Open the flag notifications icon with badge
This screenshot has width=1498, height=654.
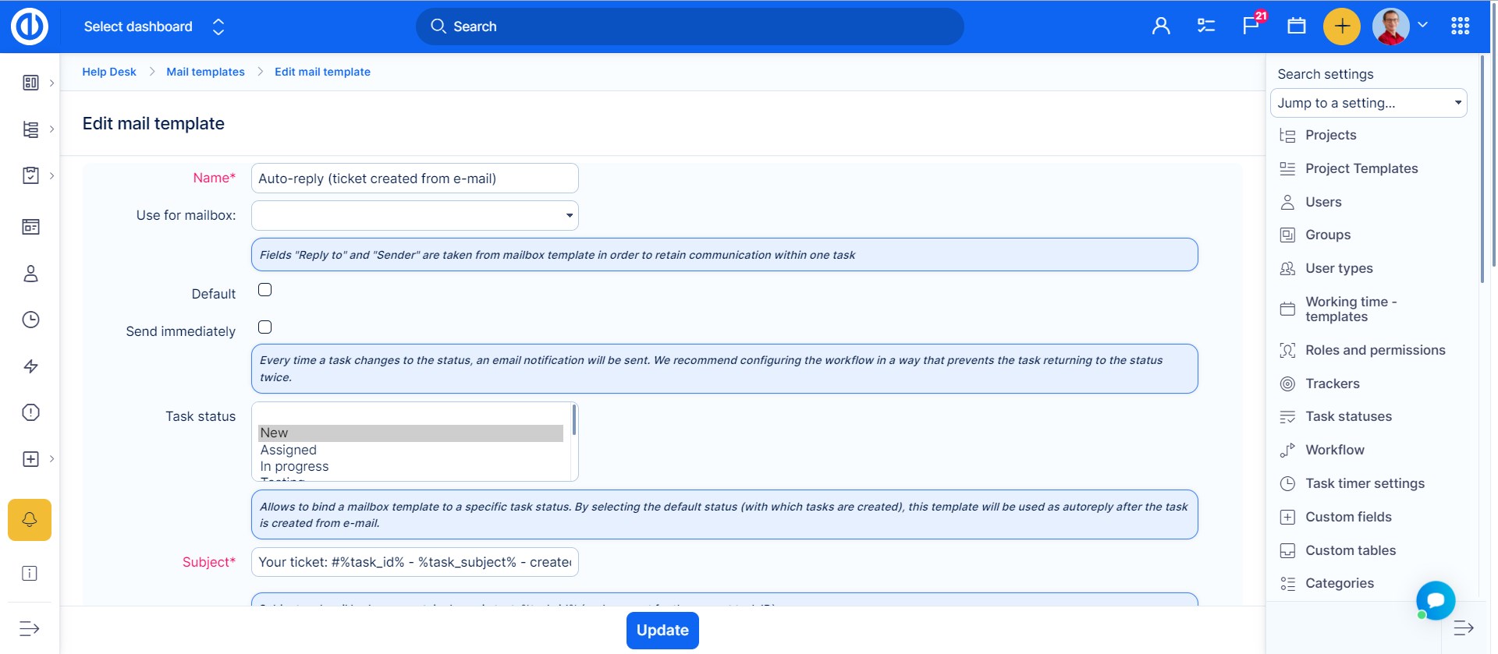point(1251,26)
